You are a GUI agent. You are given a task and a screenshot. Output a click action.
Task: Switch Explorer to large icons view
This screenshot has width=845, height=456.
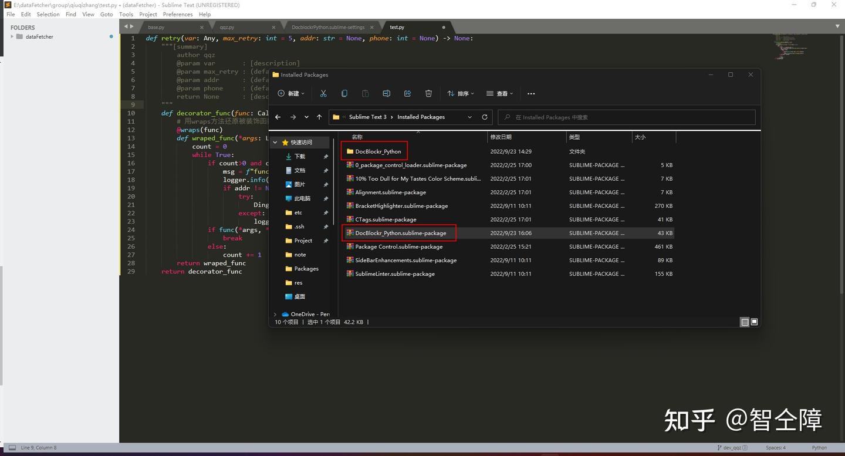[754, 322]
